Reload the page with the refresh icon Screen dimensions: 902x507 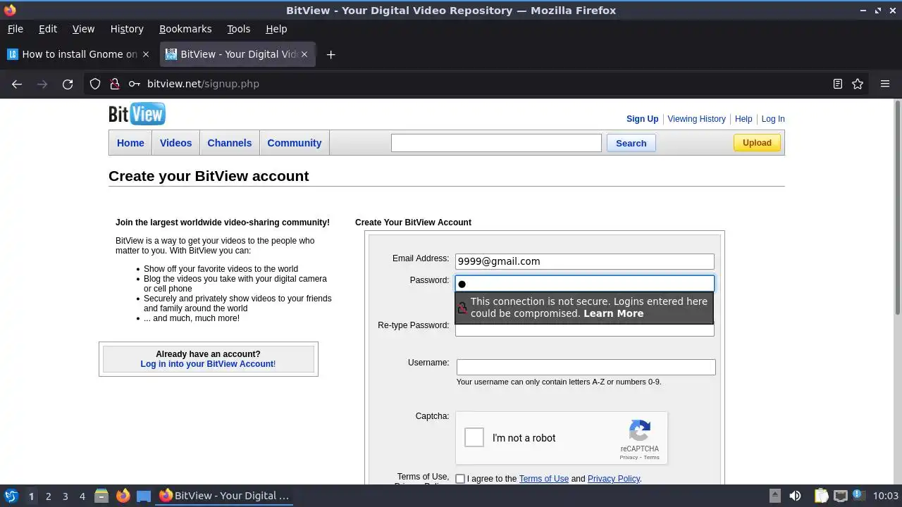[68, 84]
